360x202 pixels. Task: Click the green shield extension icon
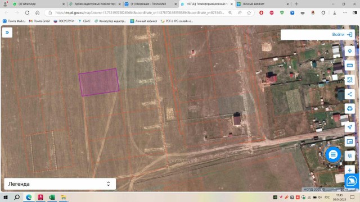pos(282,13)
